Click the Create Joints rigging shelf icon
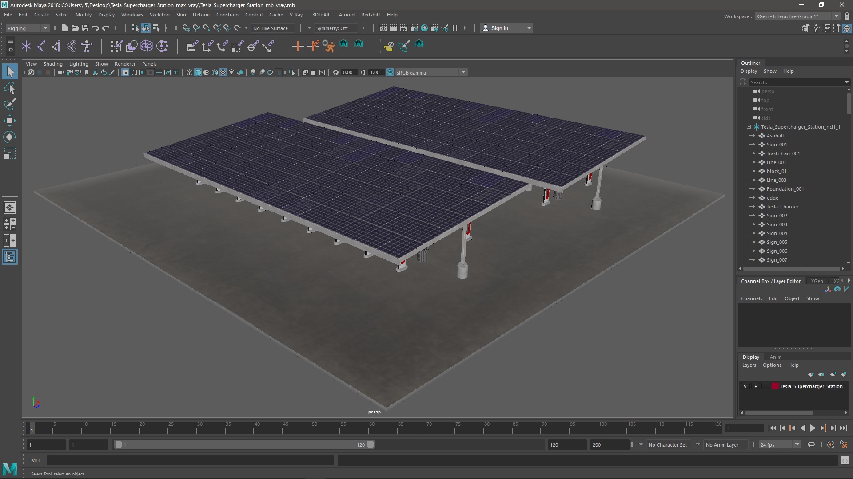 coord(41,46)
